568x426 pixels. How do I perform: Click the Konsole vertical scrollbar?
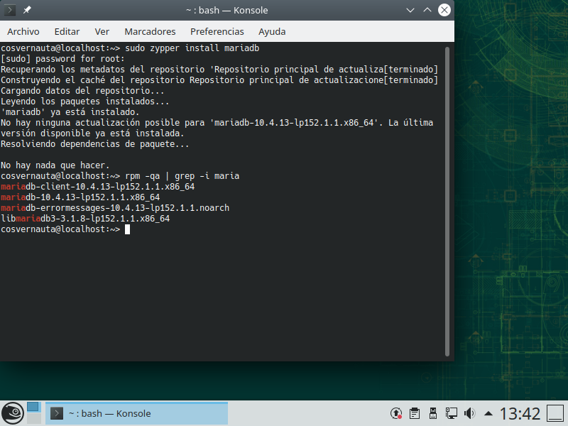(x=447, y=201)
